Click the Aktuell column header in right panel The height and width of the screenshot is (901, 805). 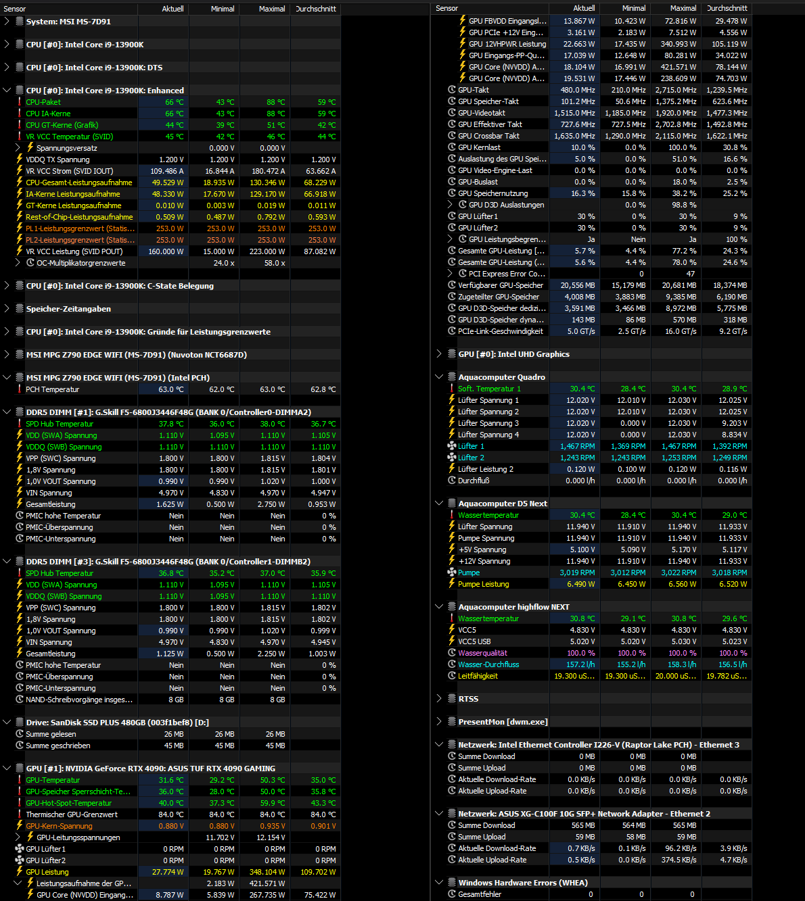[574, 8]
